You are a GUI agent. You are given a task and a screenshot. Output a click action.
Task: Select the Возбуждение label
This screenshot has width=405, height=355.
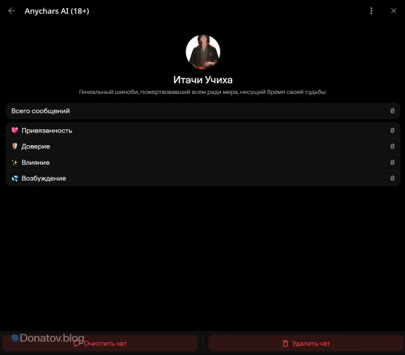click(x=44, y=179)
